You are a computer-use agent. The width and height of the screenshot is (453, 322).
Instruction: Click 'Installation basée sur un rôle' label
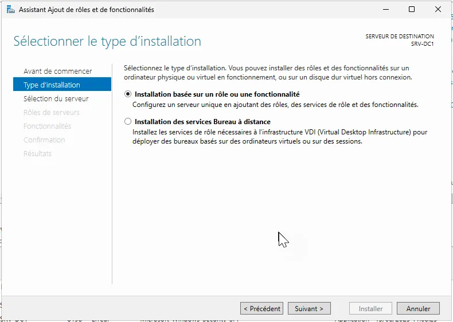[x=217, y=94]
